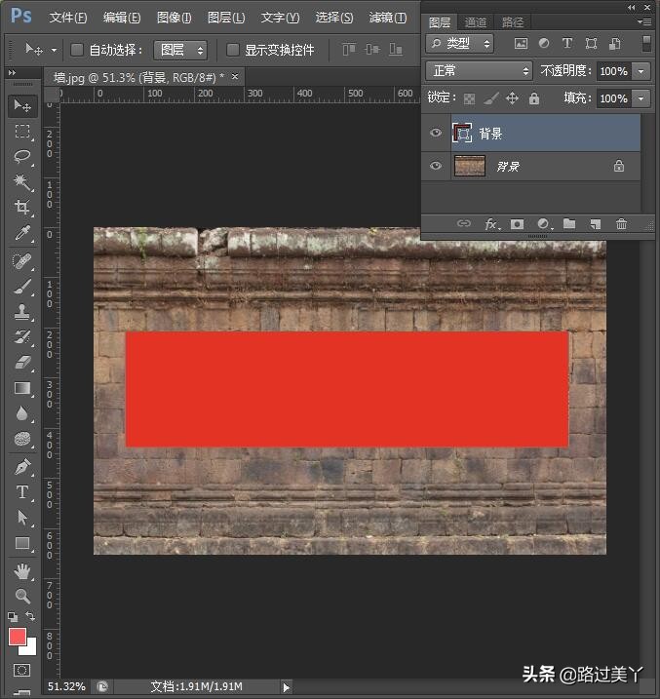Open the fx layer style menu
This screenshot has height=699, width=660.
(x=491, y=223)
